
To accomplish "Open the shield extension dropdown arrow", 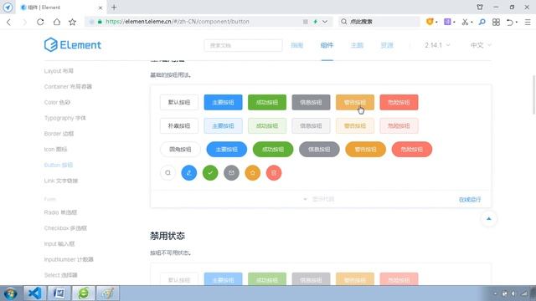I will pyautogui.click(x=436, y=23).
